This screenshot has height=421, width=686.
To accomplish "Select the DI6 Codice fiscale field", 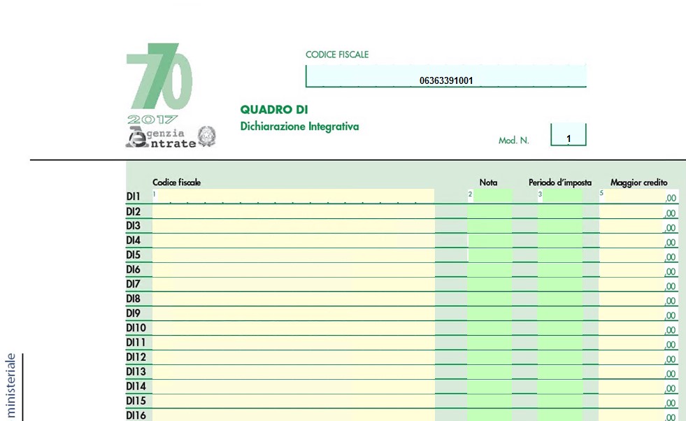I will tap(293, 269).
